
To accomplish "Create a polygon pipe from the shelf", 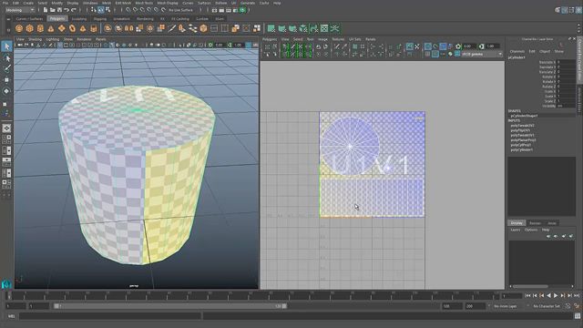I will (x=93, y=28).
